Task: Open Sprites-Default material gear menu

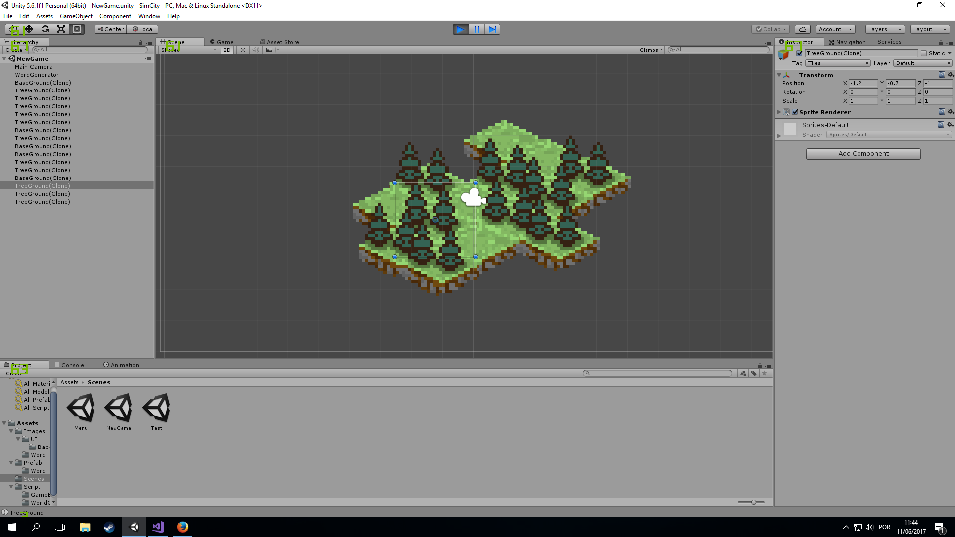Action: point(950,124)
